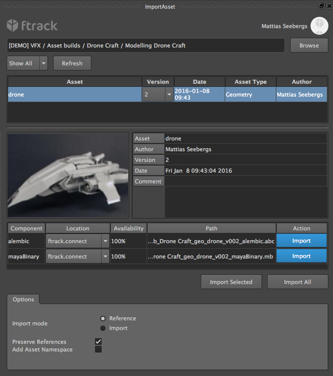Change location for alembic component
Image resolution: width=333 pixels, height=376 pixels.
click(78, 241)
